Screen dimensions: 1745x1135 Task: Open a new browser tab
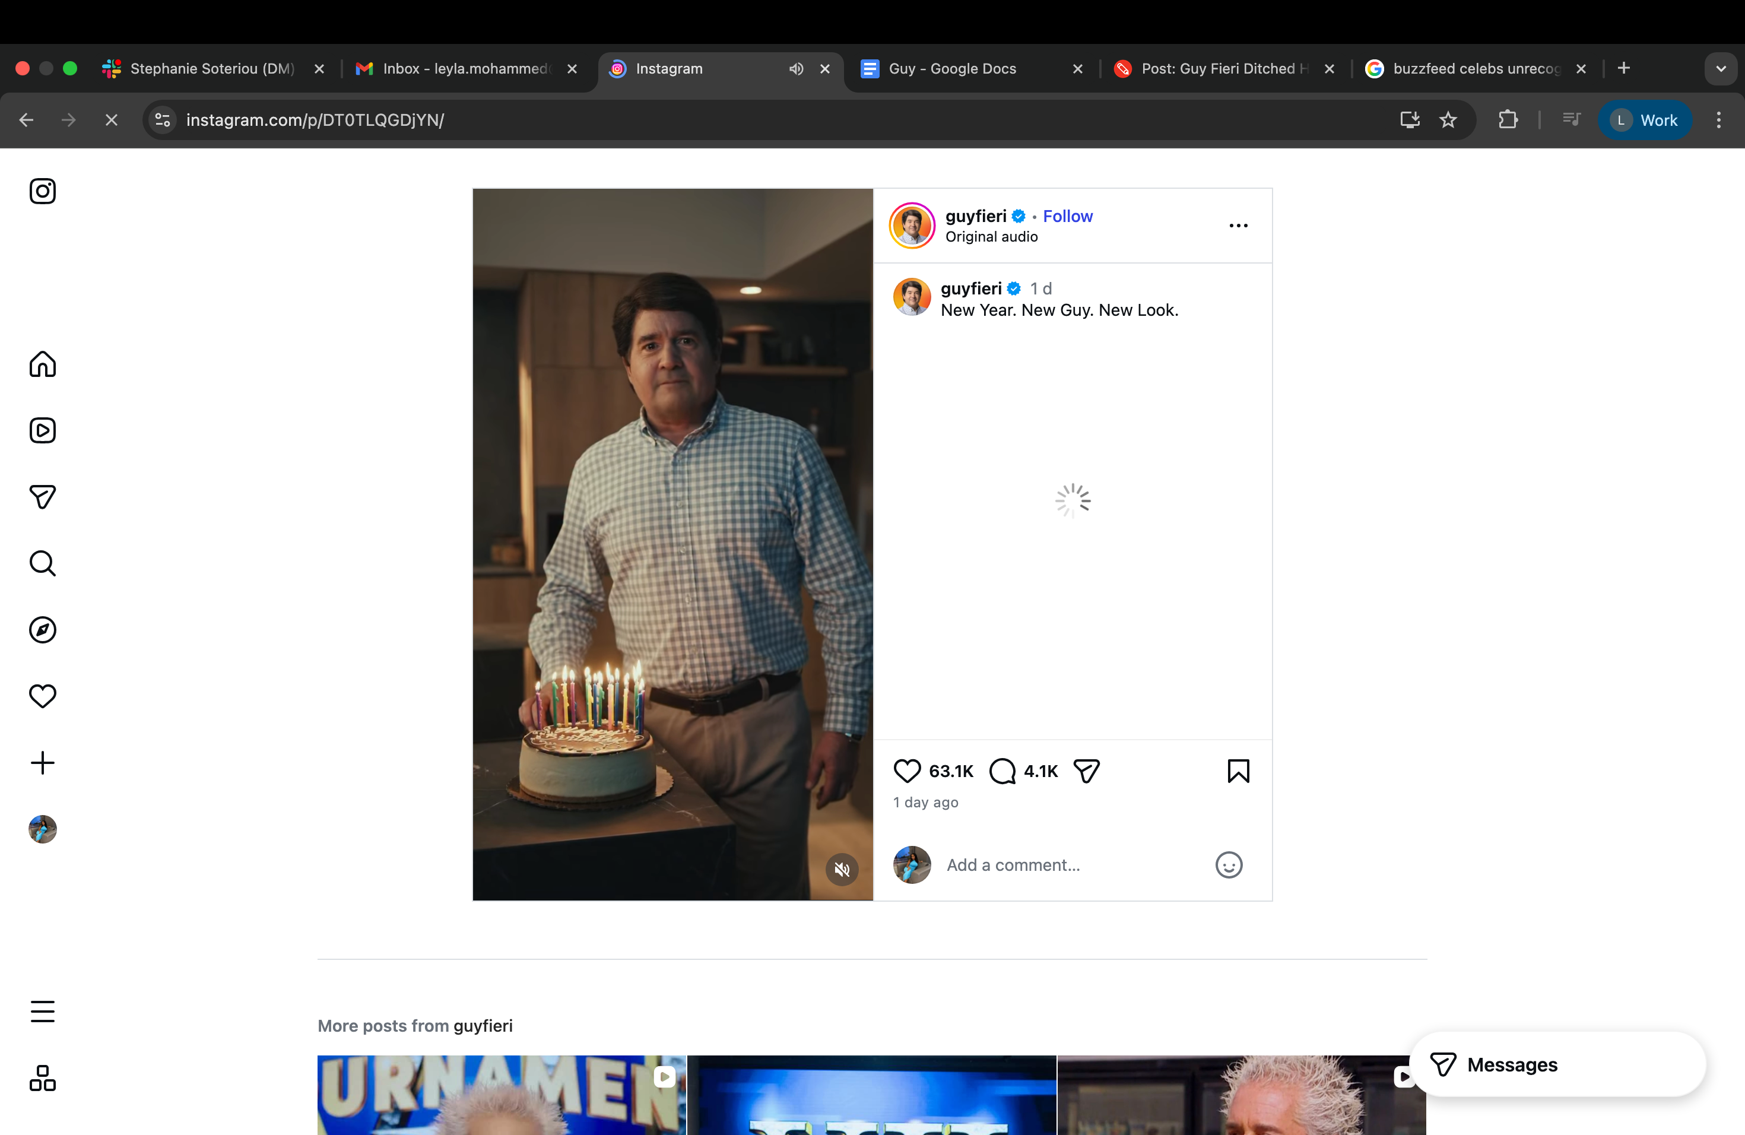click(1624, 68)
